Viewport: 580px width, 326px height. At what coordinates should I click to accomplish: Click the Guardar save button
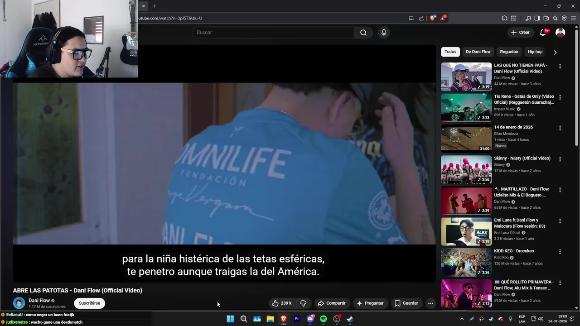[406, 303]
